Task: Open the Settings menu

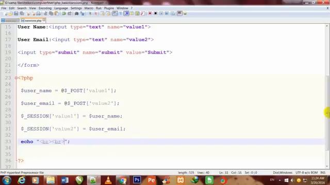Action: click(76, 8)
